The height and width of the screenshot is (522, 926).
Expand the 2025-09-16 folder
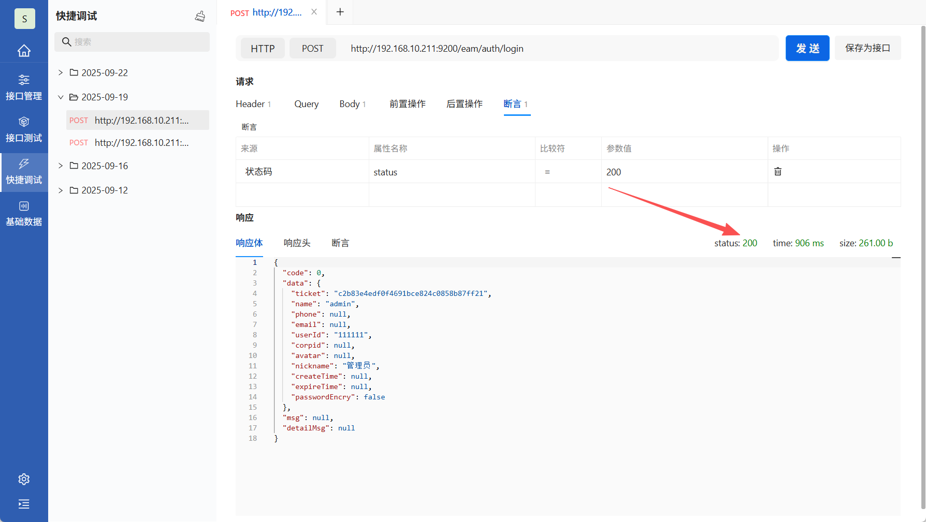(61, 166)
